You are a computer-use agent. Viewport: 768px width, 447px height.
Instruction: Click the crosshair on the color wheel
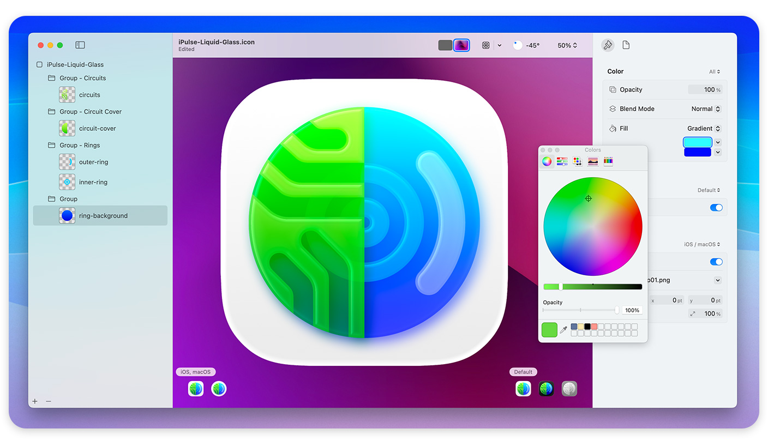pos(588,198)
